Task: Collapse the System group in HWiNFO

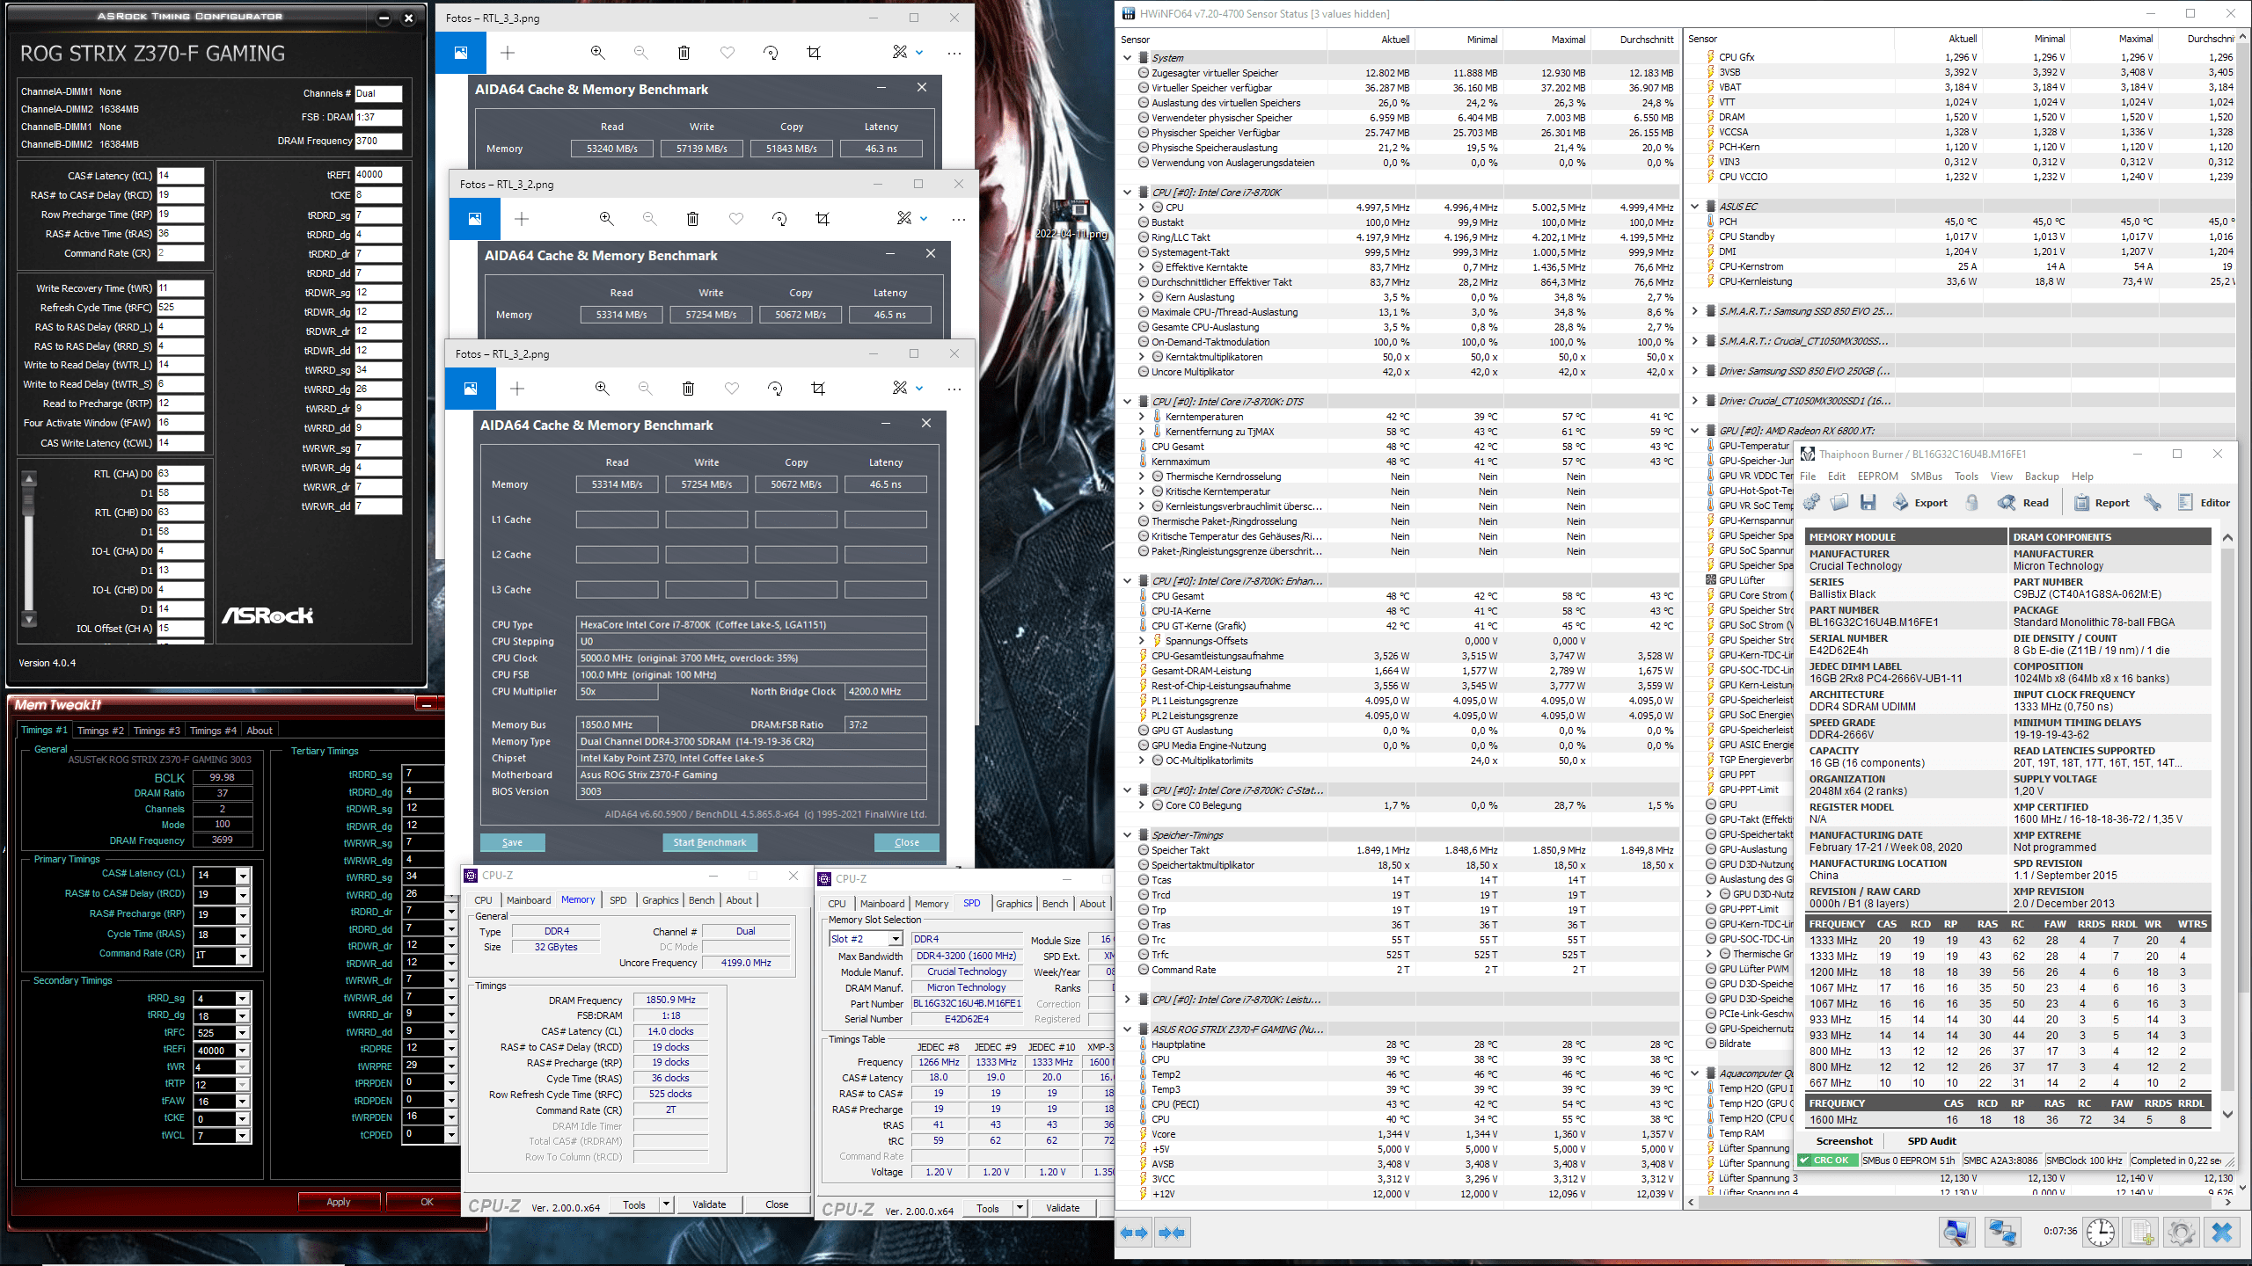Action: click(x=1128, y=58)
